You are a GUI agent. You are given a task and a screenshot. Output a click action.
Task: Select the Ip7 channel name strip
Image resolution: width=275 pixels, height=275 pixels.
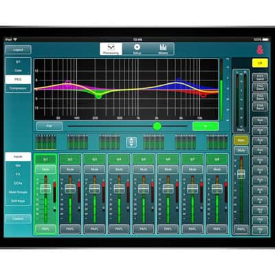tap(192, 159)
